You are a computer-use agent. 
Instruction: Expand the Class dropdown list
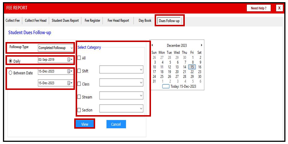click(141, 83)
